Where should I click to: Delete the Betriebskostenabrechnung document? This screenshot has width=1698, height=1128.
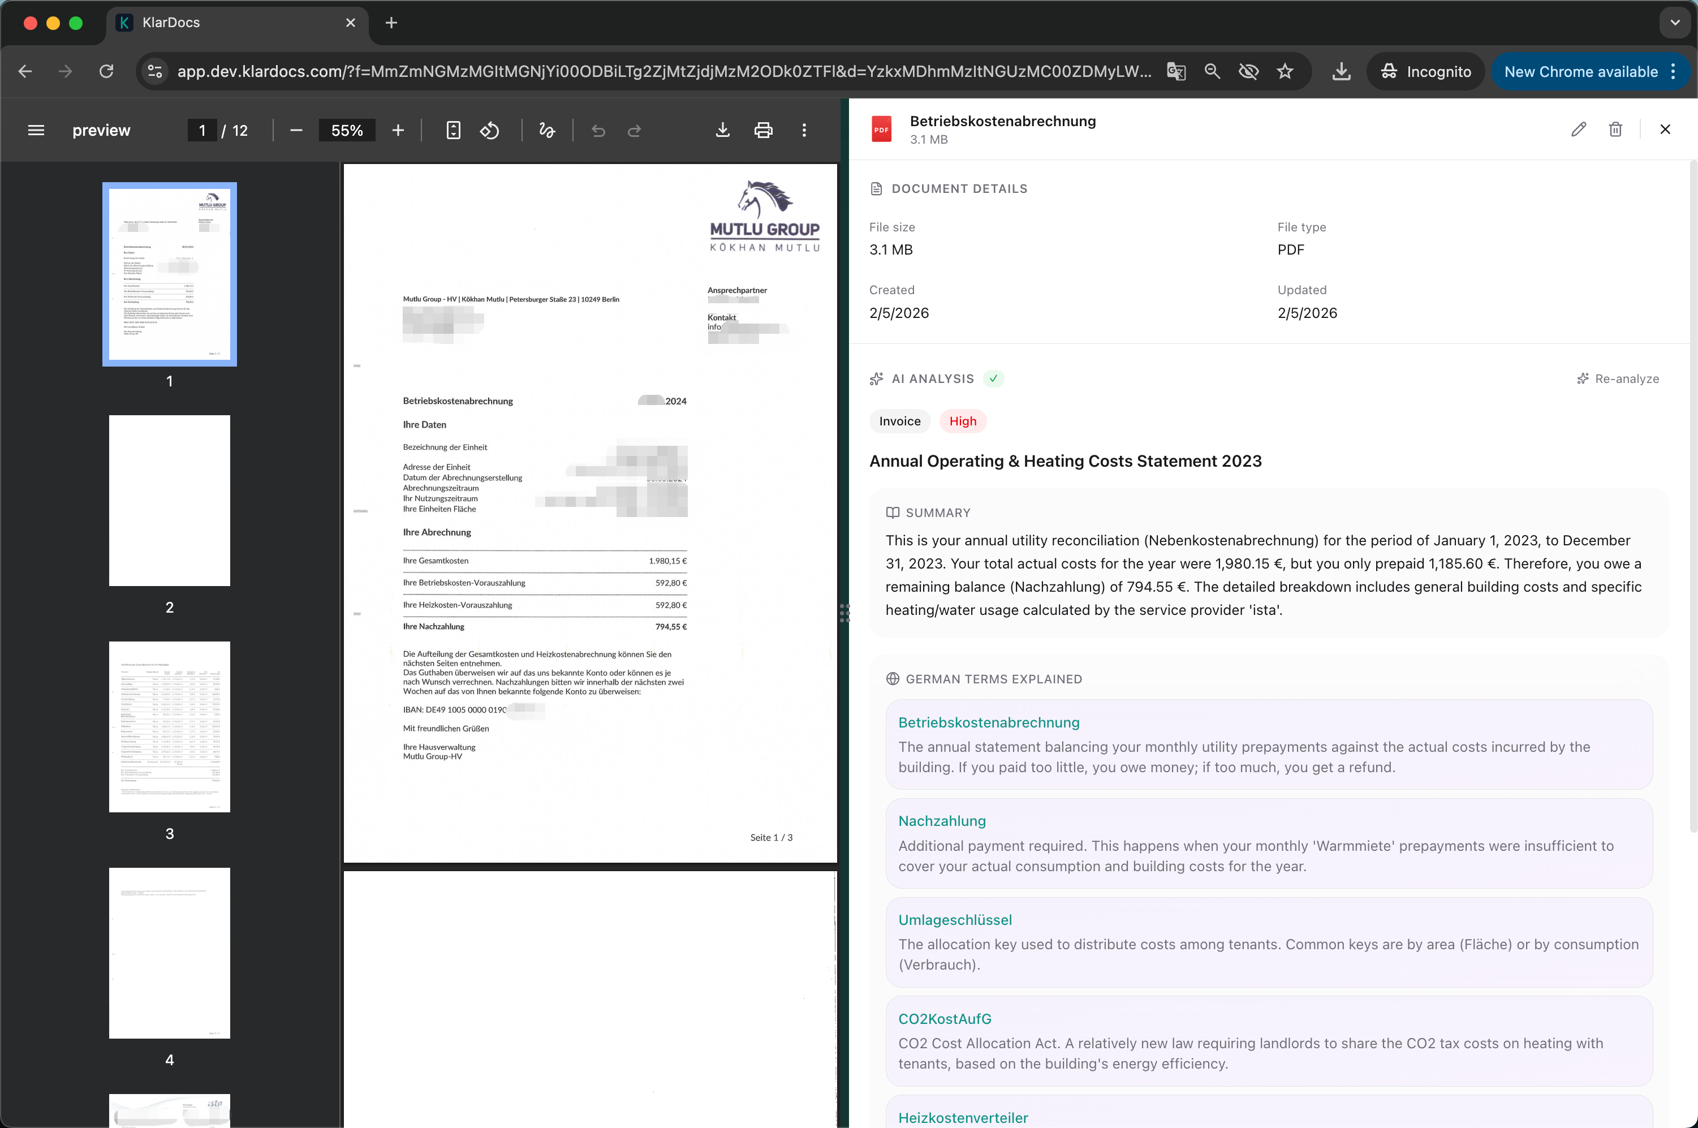click(1615, 130)
